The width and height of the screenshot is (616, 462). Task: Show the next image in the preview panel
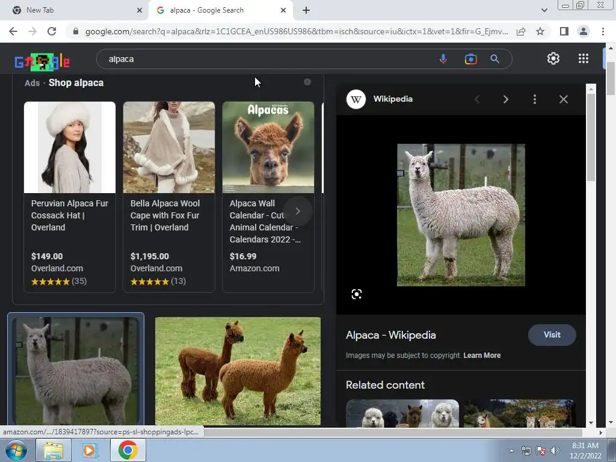(x=505, y=99)
